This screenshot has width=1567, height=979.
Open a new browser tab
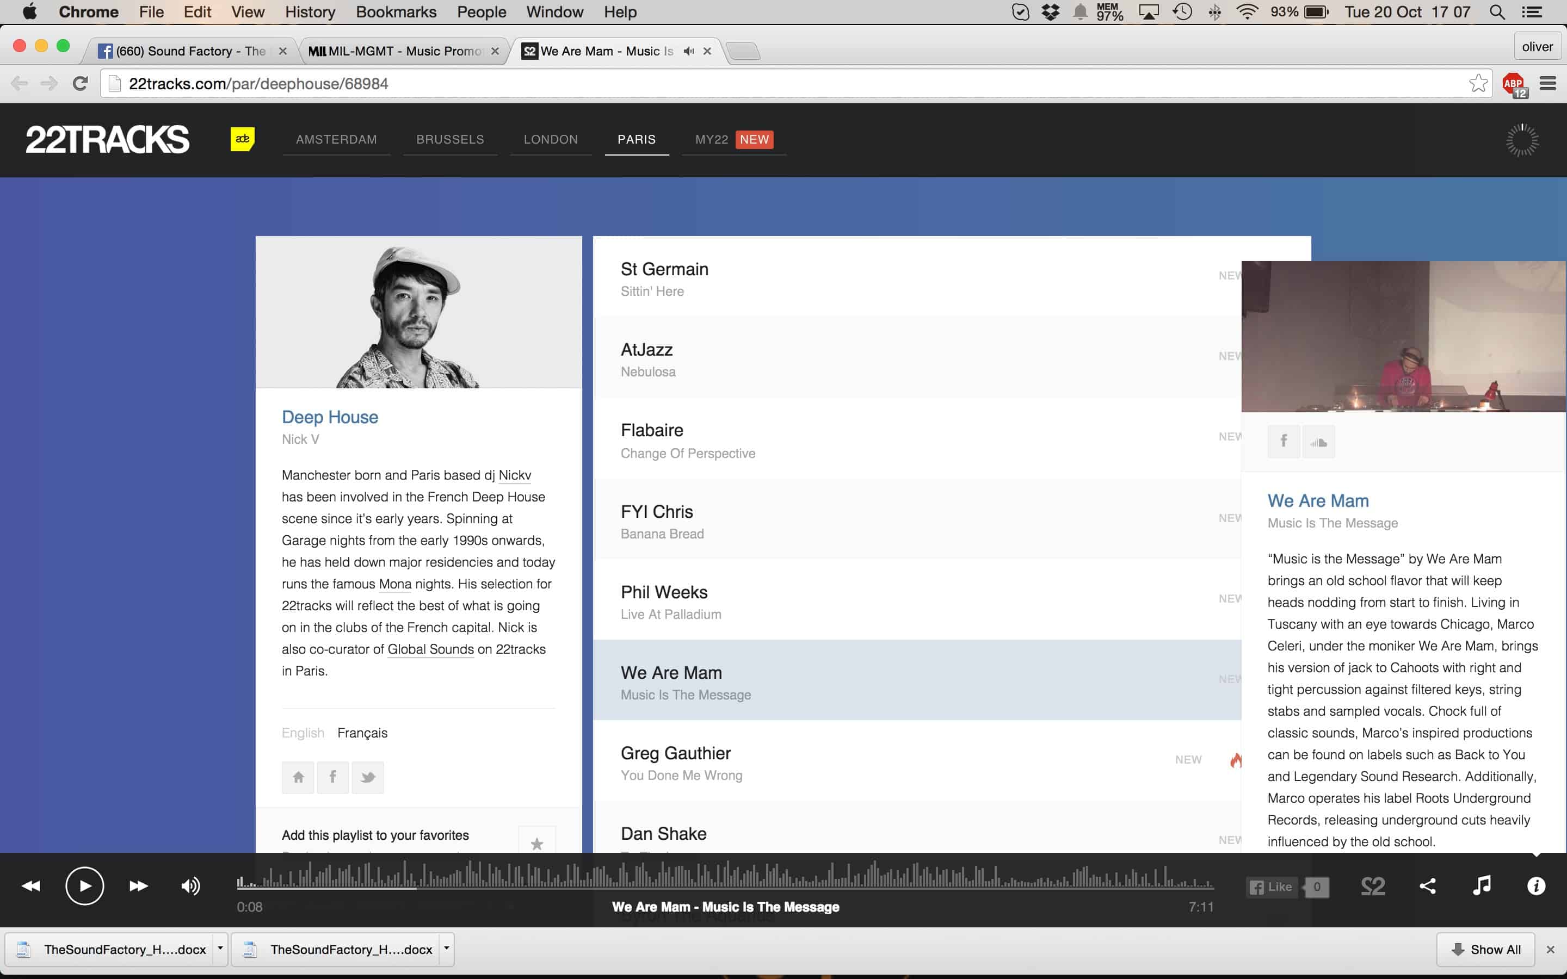point(743,51)
